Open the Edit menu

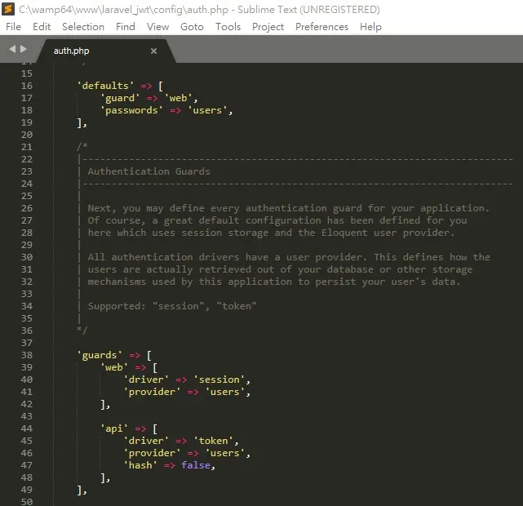click(x=42, y=27)
